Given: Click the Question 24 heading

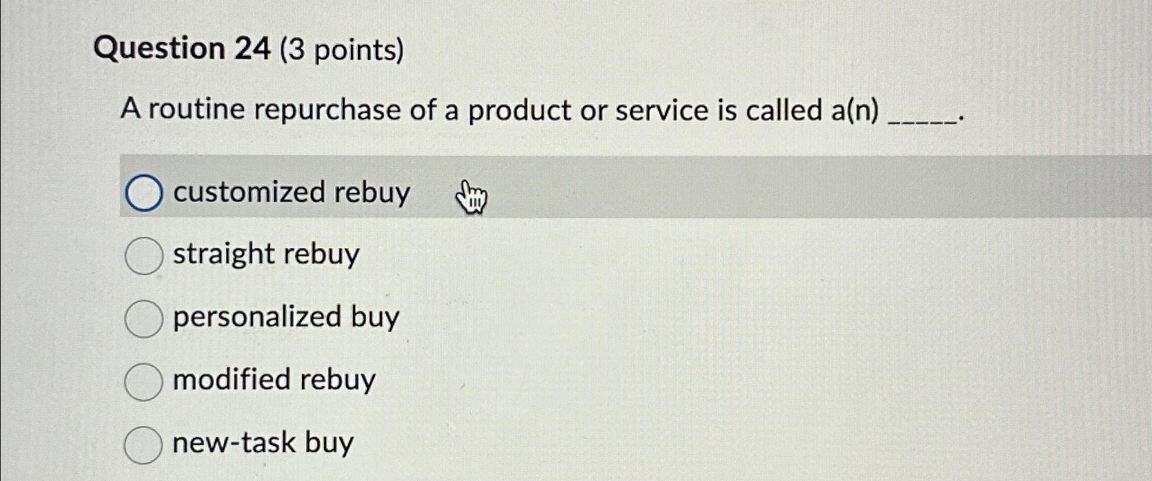Looking at the screenshot, I should (x=182, y=48).
